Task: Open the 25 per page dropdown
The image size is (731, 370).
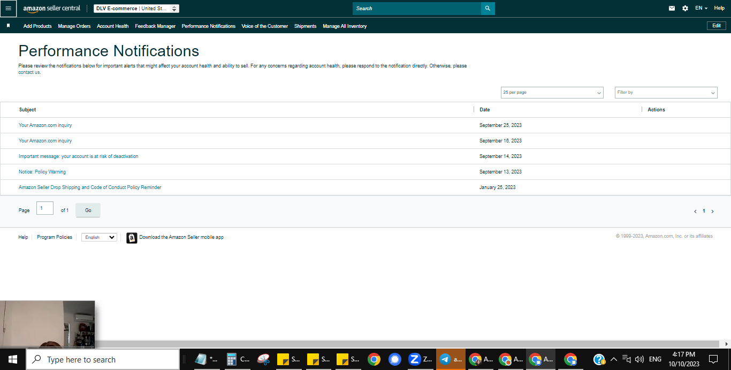Action: tap(552, 93)
